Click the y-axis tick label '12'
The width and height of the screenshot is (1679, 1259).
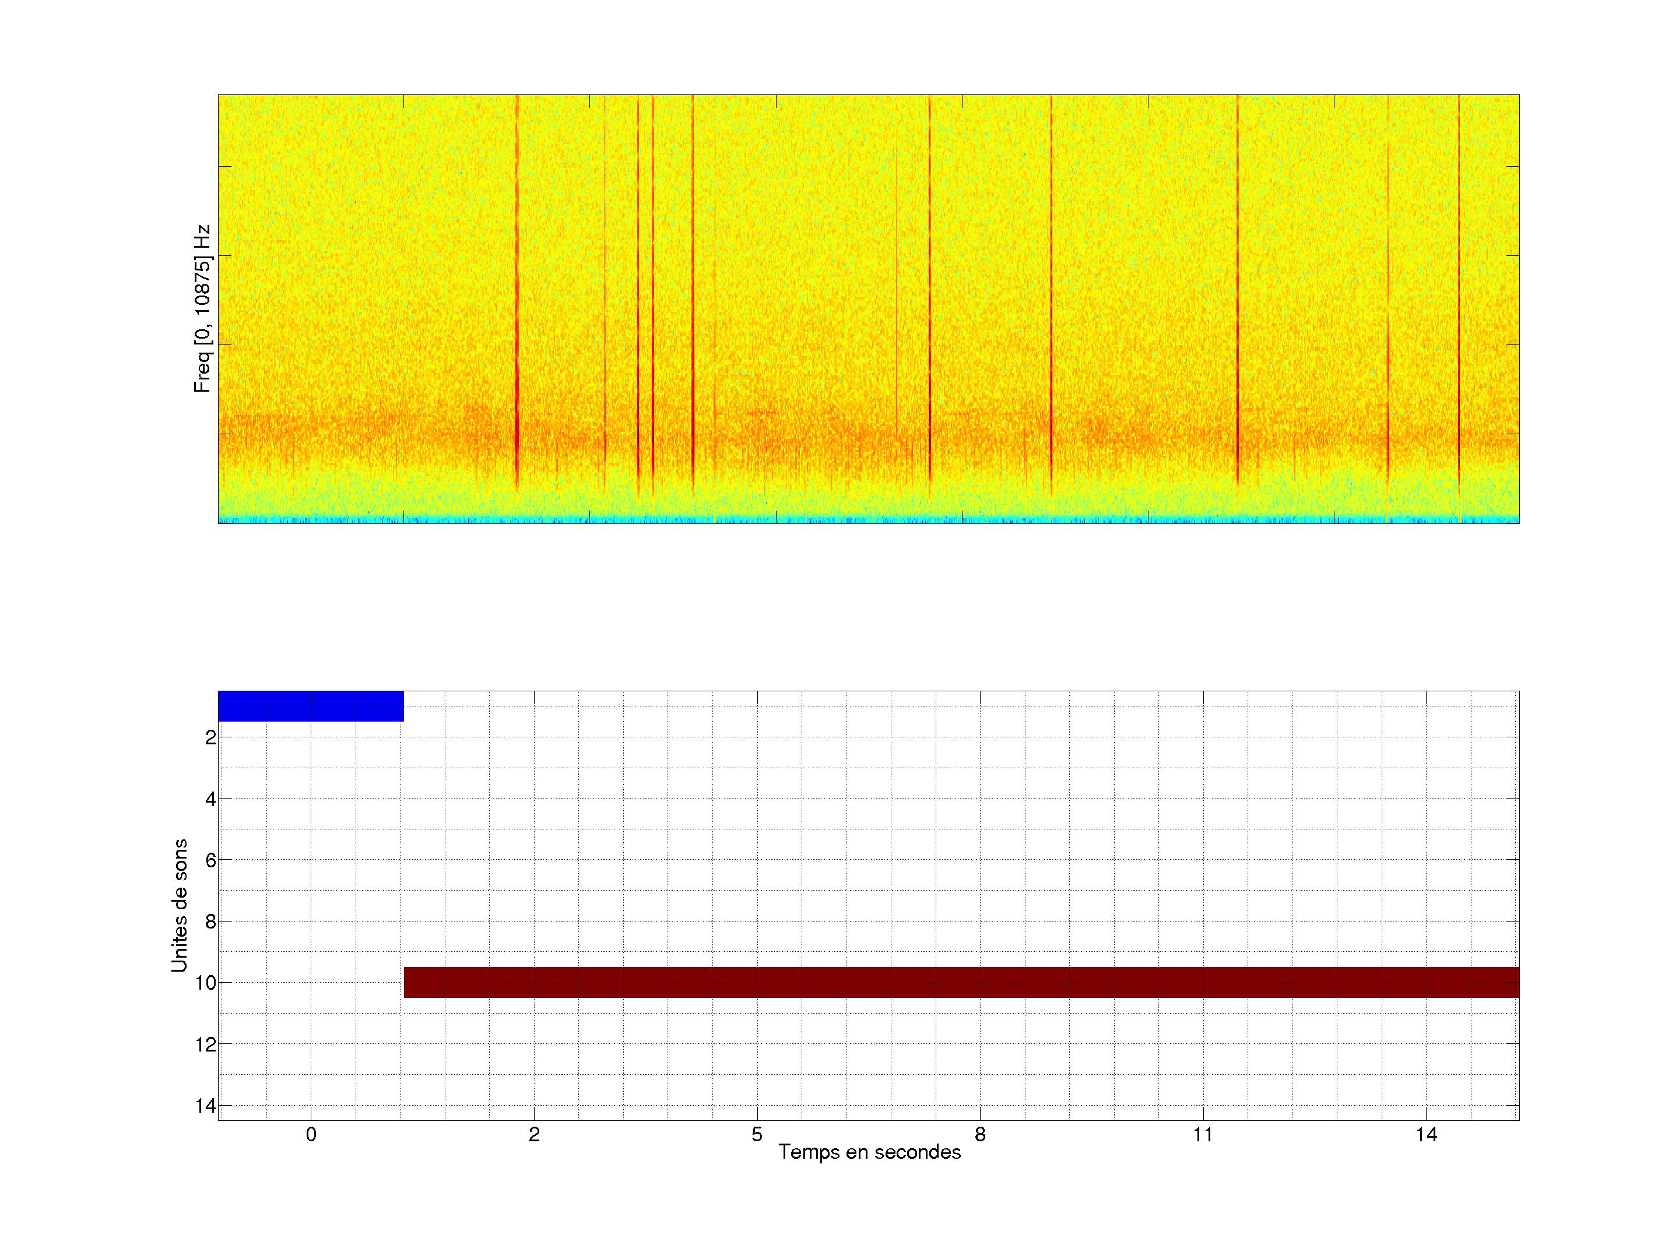[x=206, y=1045]
